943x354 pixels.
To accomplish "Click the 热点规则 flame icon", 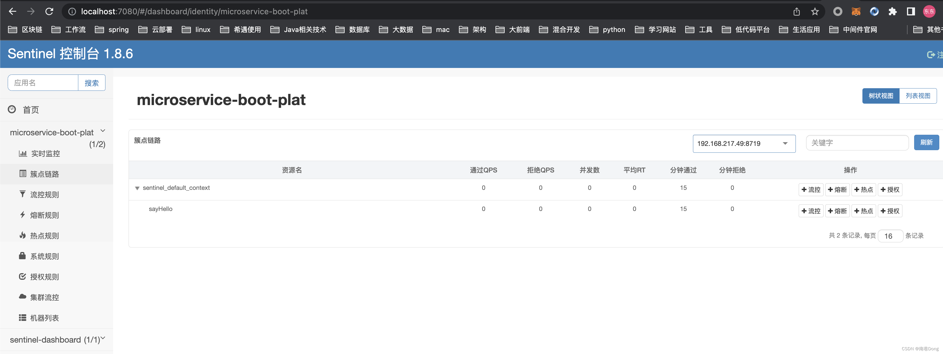I will tap(23, 235).
